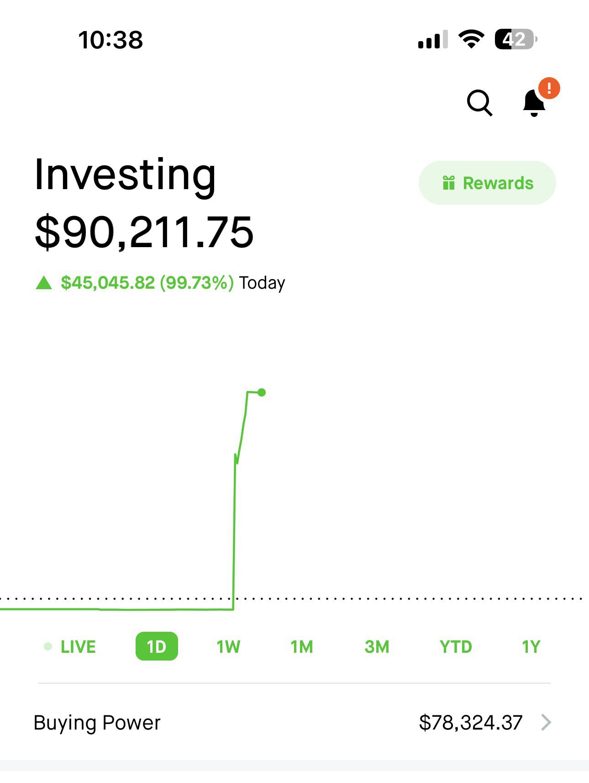This screenshot has height=783, width=589.
Task: Show the 1Y chart range
Action: point(531,647)
